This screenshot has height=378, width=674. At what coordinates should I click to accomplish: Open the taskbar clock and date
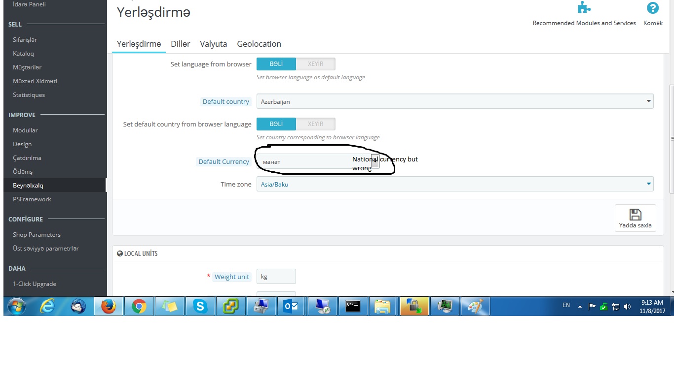point(652,306)
